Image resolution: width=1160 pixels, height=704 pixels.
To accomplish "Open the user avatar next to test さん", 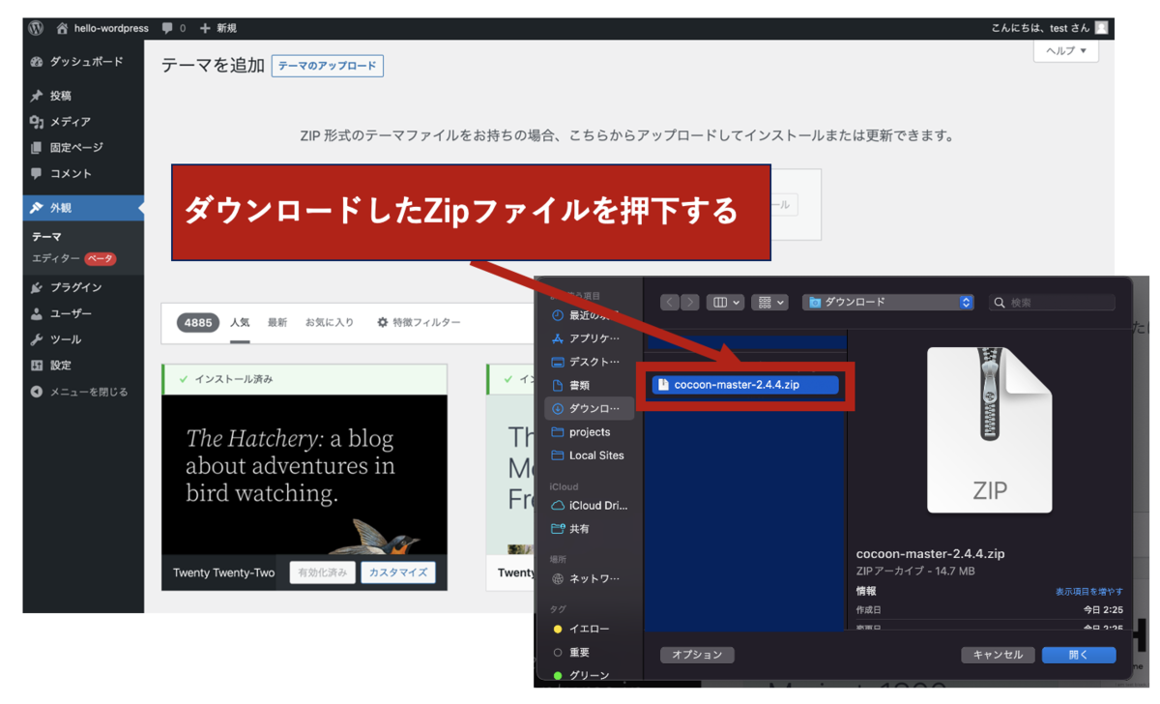I will (1102, 28).
